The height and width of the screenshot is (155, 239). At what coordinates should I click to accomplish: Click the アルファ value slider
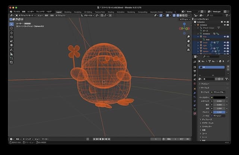tap(219, 112)
